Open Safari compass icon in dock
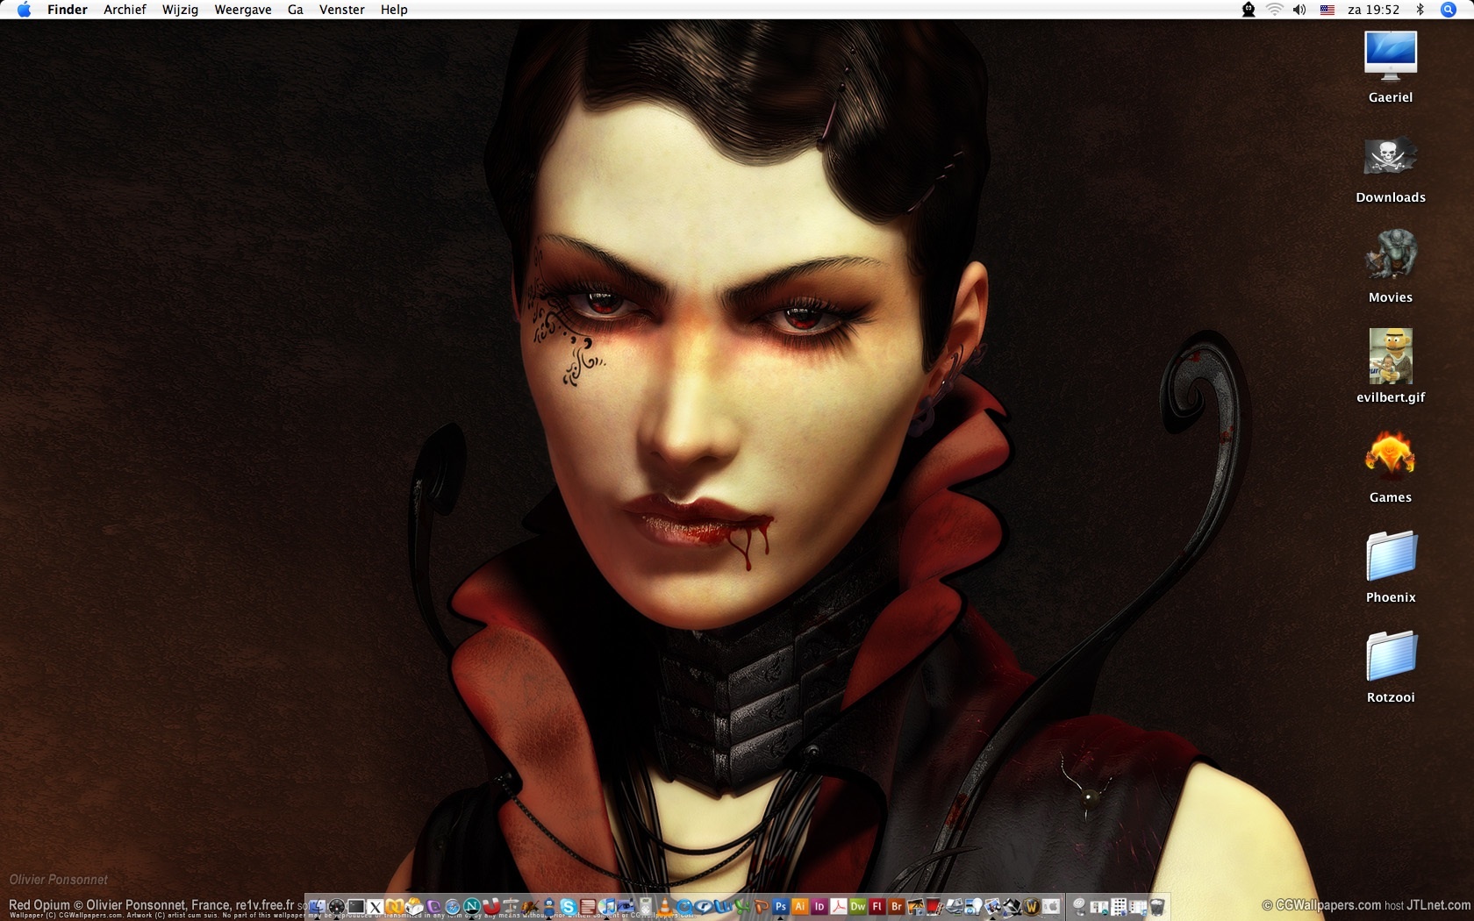Image resolution: width=1474 pixels, height=921 pixels. (x=453, y=907)
